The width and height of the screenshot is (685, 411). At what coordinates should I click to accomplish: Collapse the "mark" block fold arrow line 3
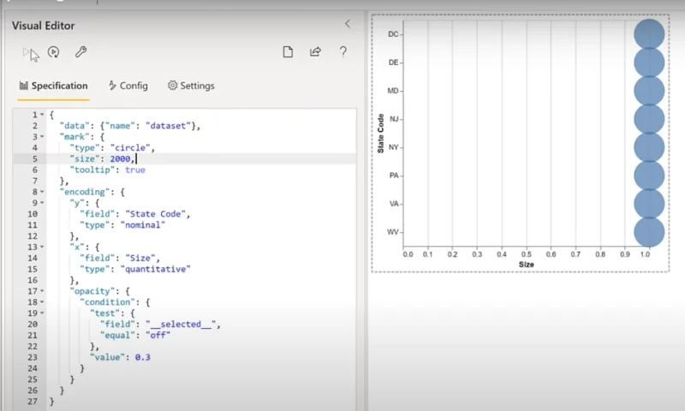[42, 137]
